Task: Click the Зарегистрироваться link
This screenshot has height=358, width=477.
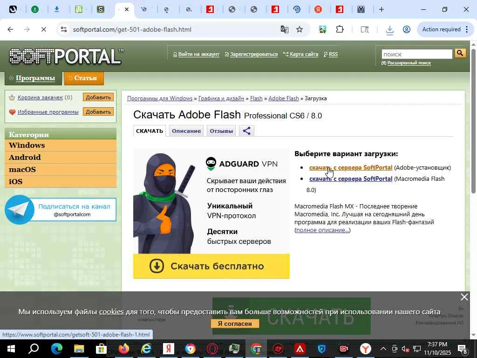Action: 254,54
